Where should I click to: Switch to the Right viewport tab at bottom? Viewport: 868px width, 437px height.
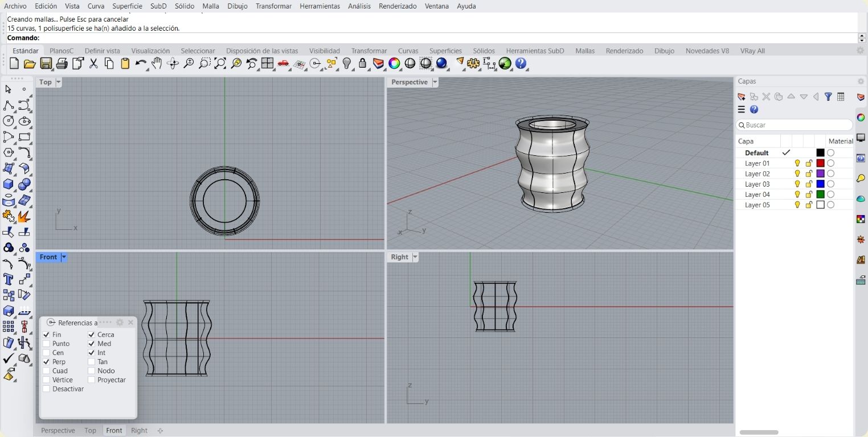pyautogui.click(x=139, y=431)
